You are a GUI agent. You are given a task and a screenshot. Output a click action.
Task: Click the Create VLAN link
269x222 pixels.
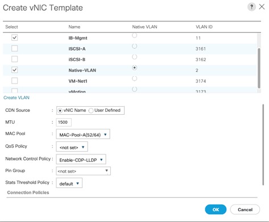16,98
